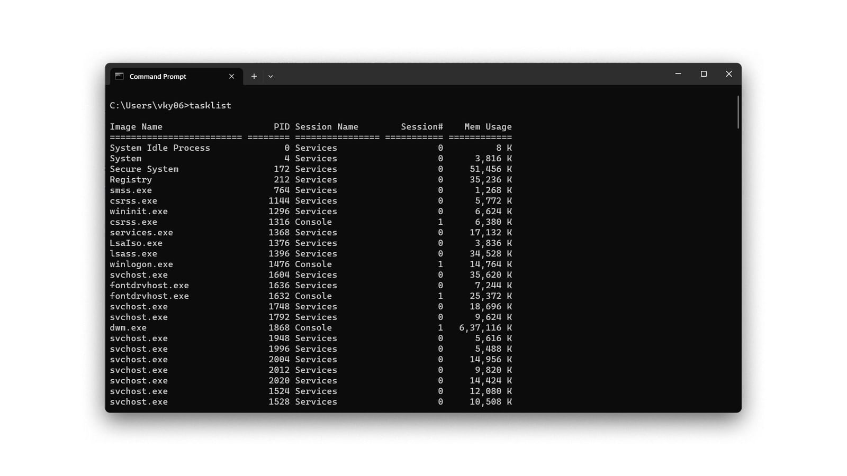Expand the new tab profile dropdown chevron
Viewport: 847px width, 476px height.
pos(271,76)
